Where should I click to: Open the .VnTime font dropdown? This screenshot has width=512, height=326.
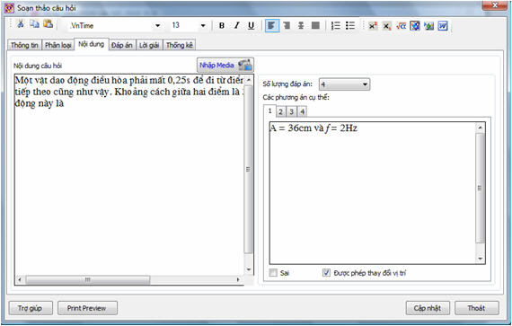(x=158, y=25)
